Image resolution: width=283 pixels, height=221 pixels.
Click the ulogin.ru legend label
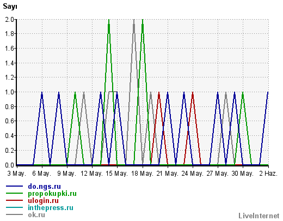[x=43, y=201]
